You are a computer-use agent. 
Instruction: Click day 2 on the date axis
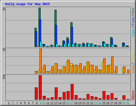click(x=13, y=103)
